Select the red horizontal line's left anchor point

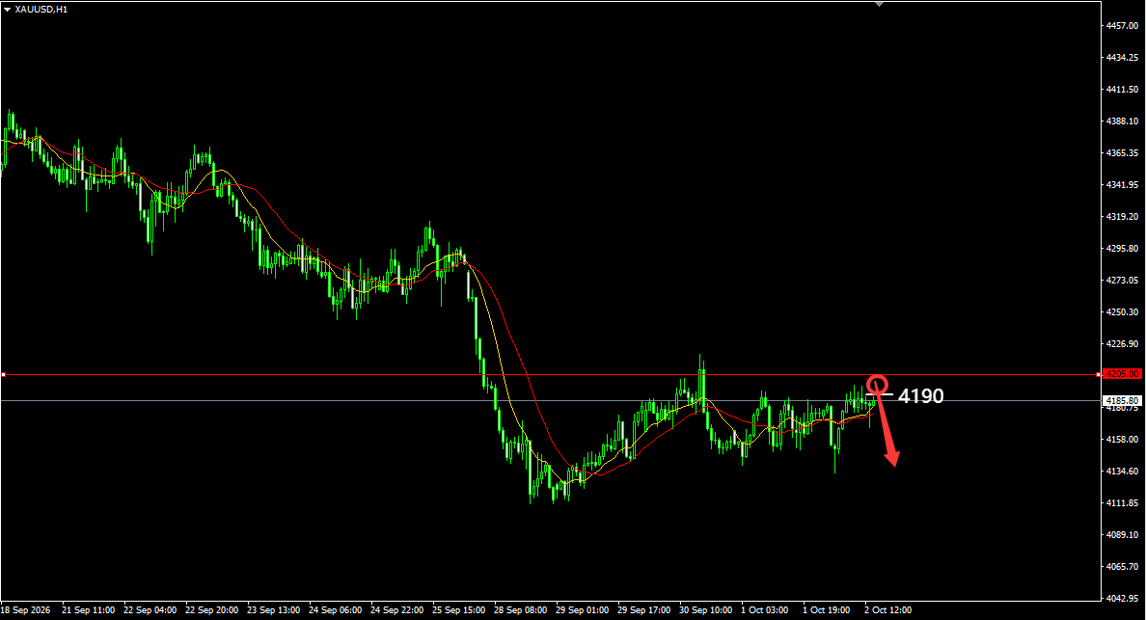[x=3, y=375]
